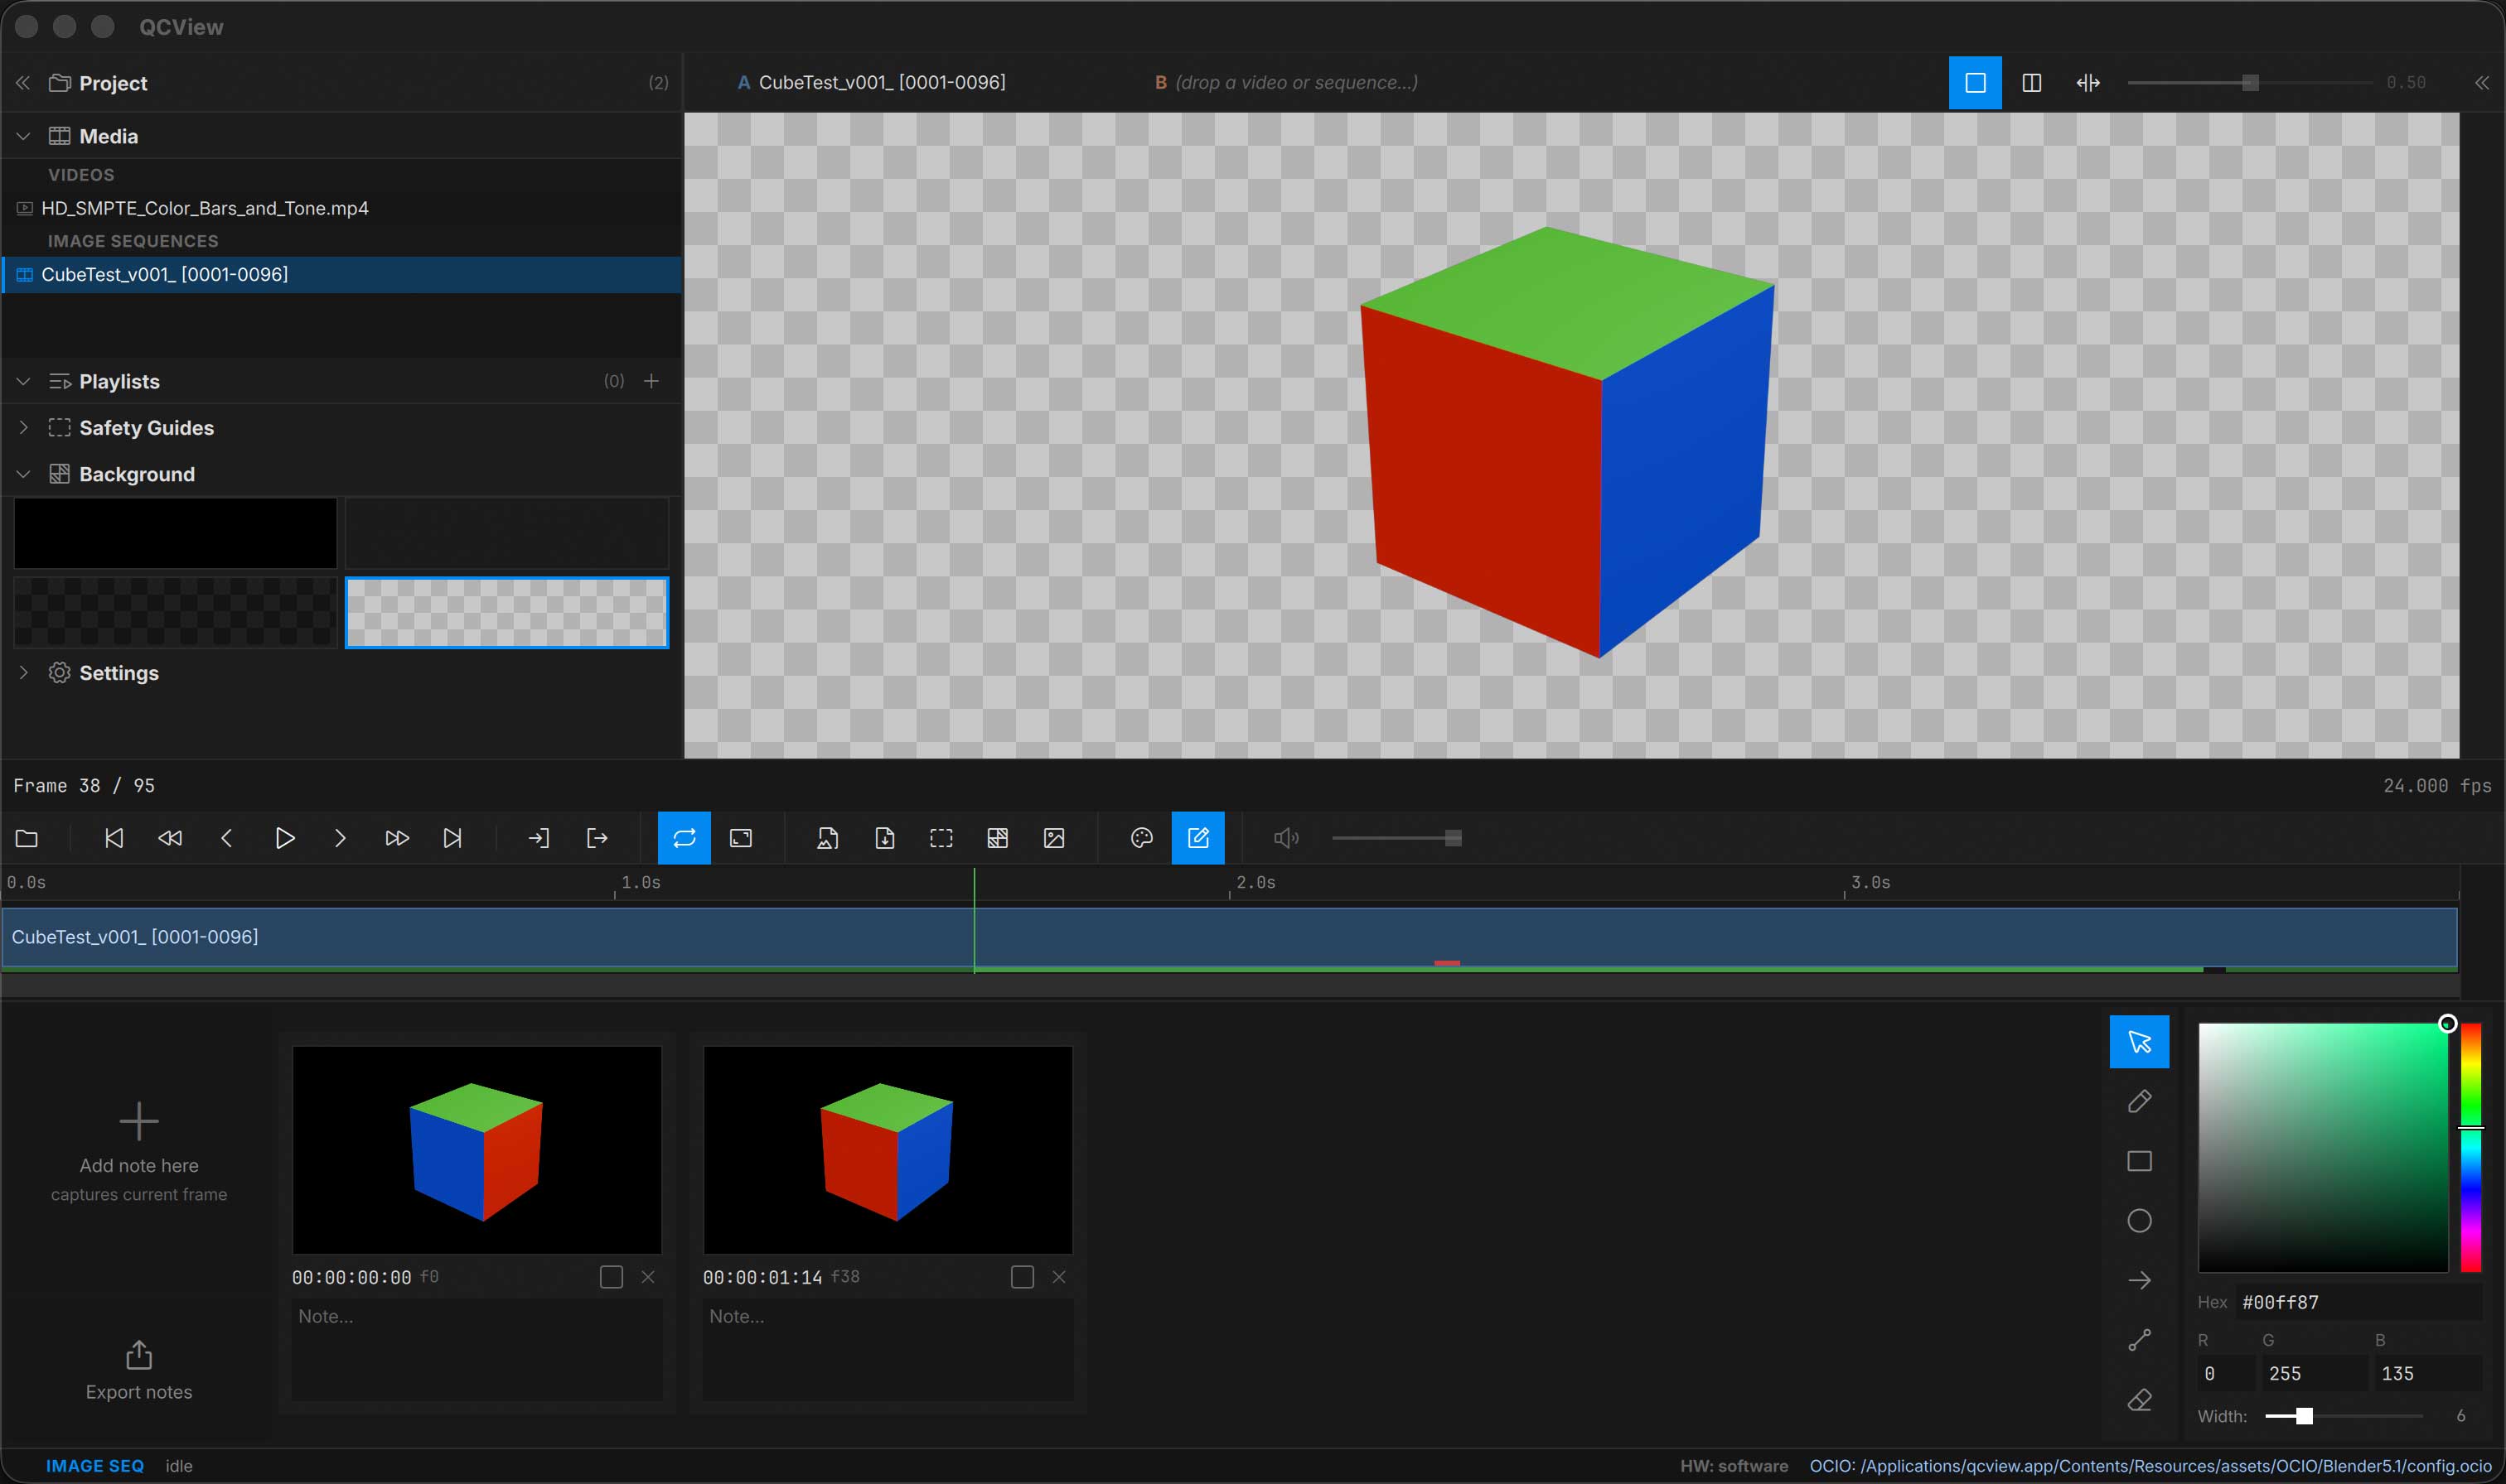This screenshot has height=1484, width=2506.
Task: Open the f38 note thumbnail
Action: click(x=888, y=1150)
